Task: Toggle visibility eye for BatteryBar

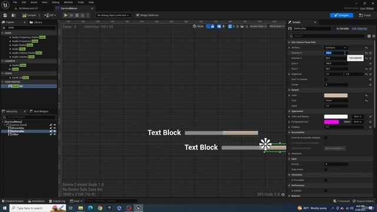Action: click(55, 131)
